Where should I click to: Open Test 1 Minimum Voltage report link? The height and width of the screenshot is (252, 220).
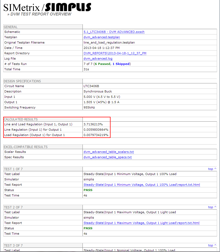[x=142, y=185]
